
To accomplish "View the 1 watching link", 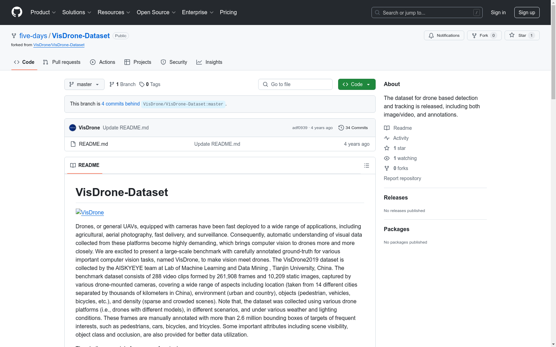I will click(x=400, y=158).
